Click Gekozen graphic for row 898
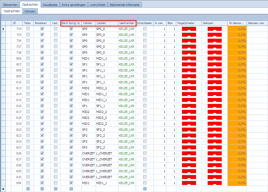 coord(214,183)
